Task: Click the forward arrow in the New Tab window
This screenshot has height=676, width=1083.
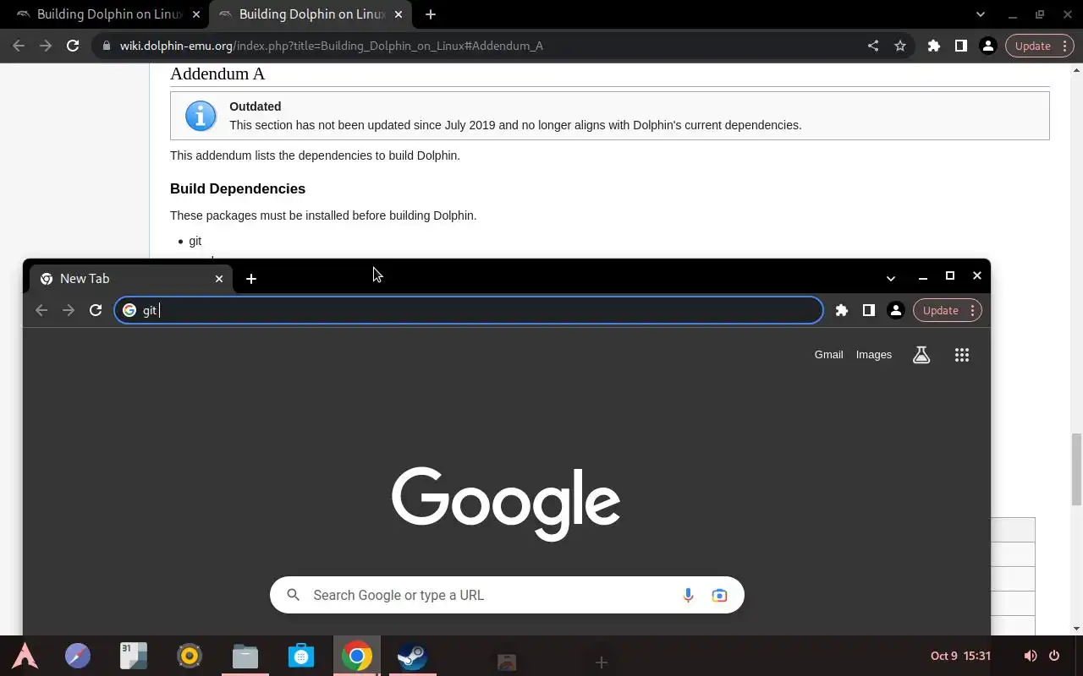Action: click(x=69, y=310)
